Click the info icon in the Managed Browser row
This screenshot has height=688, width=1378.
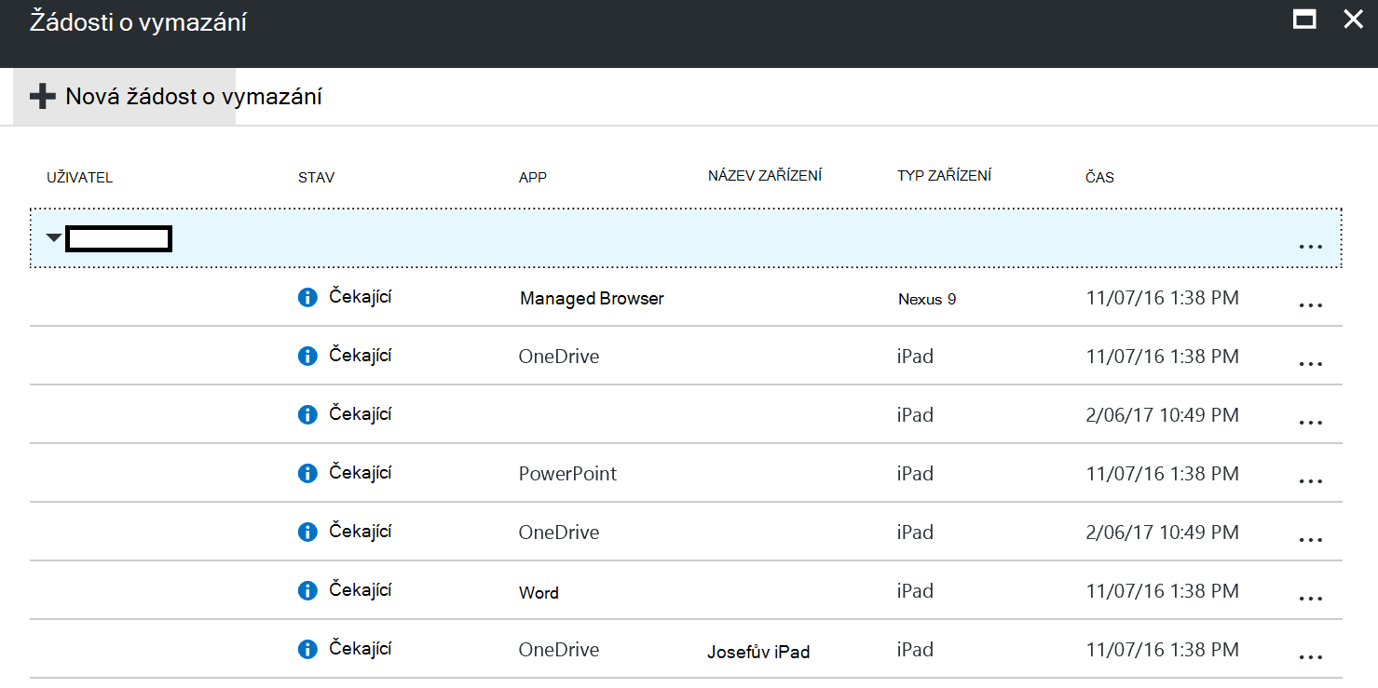[x=307, y=298]
